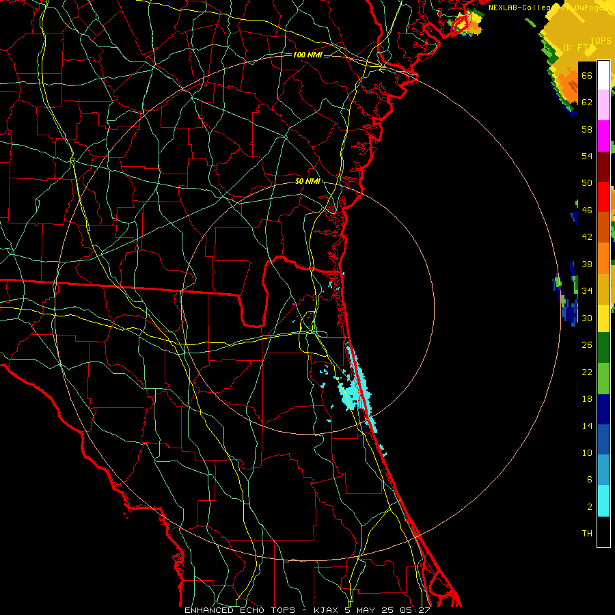Click the bright red 50 legend swatch
Image resolution: width=615 pixels, height=615 pixels.
coord(603,197)
